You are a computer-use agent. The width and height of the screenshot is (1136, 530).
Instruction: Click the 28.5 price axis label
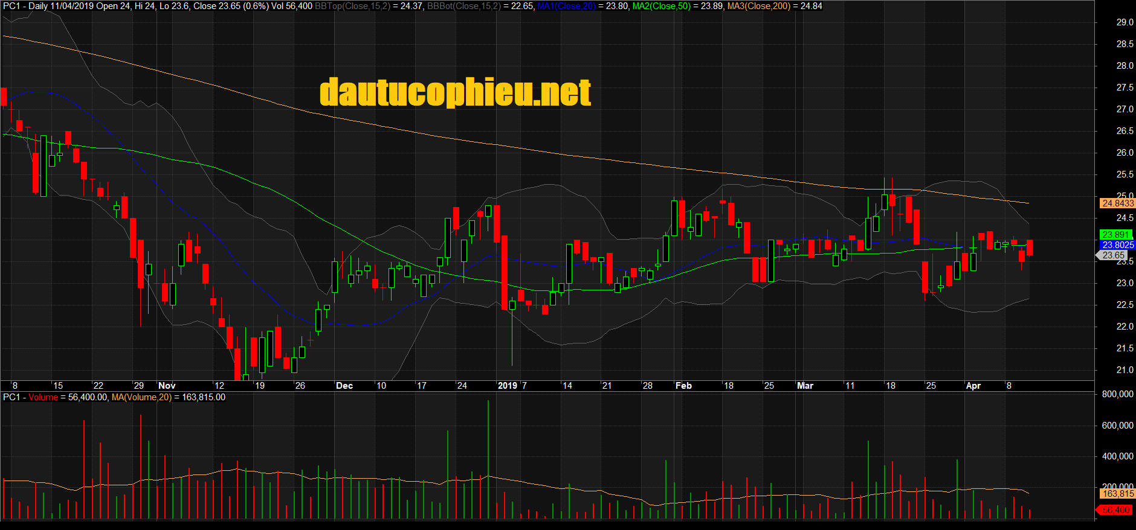click(x=1125, y=44)
